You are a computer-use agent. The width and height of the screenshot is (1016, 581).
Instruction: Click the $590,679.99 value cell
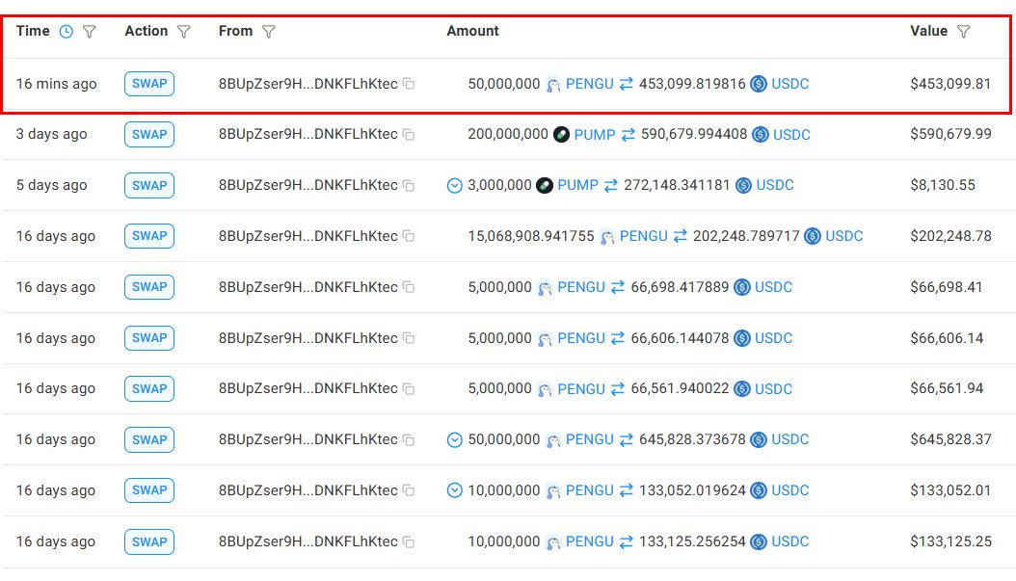coord(950,135)
